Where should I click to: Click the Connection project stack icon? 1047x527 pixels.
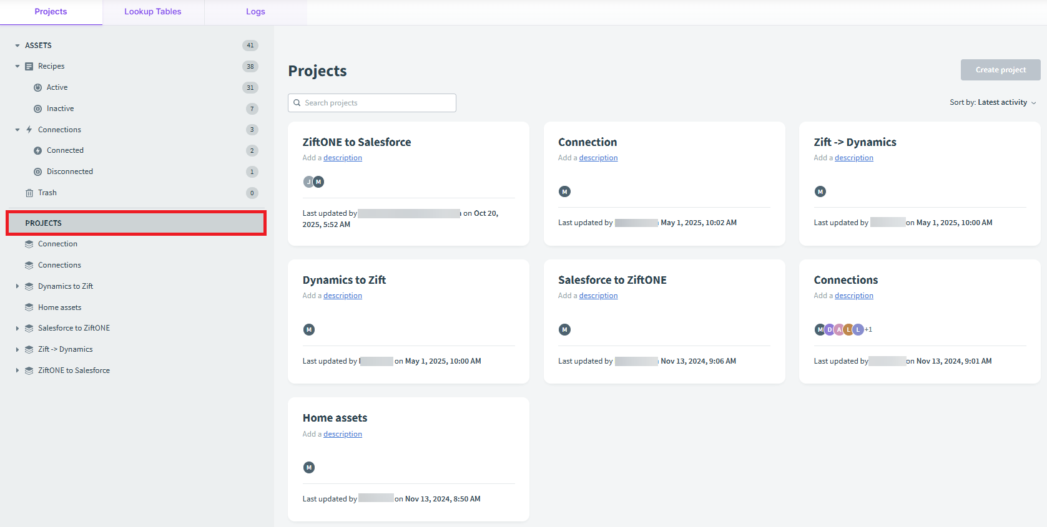pyautogui.click(x=29, y=244)
